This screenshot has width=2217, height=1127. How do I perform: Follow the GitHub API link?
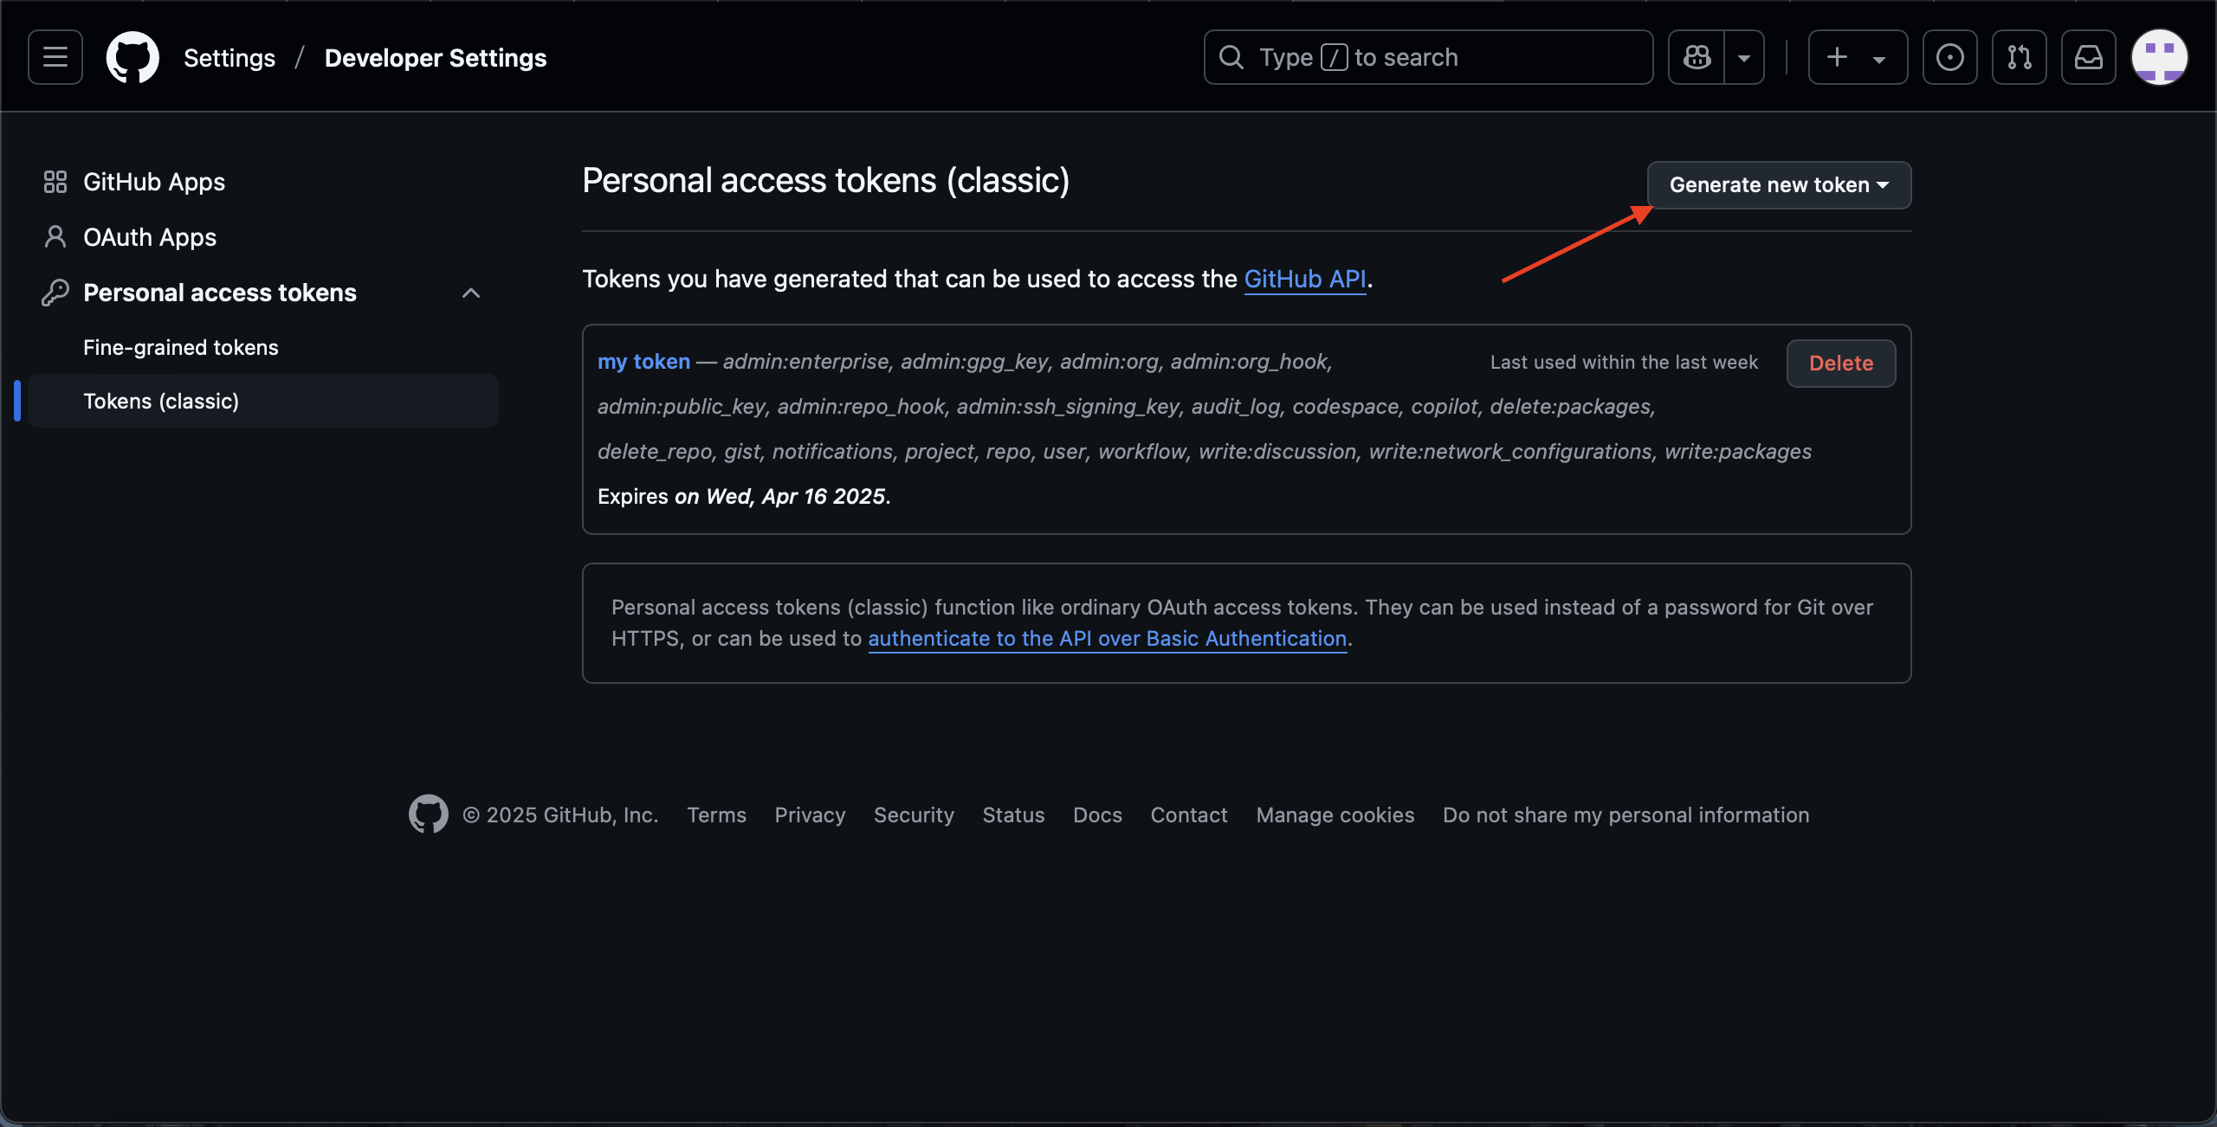(x=1305, y=279)
